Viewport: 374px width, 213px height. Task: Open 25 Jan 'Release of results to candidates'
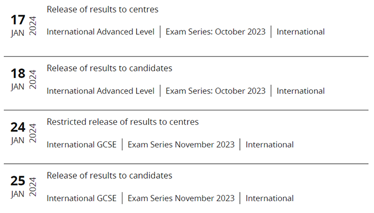click(109, 176)
